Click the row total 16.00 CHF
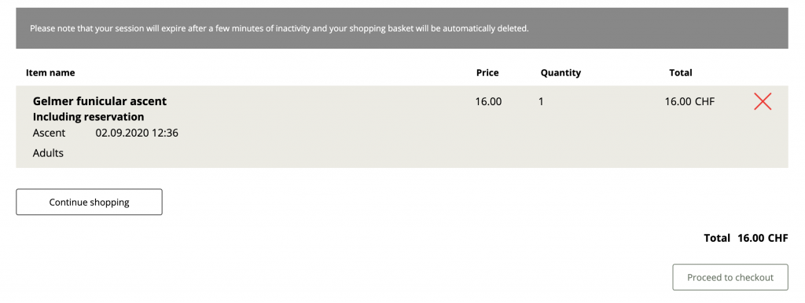The height and width of the screenshot is (303, 805). (689, 101)
